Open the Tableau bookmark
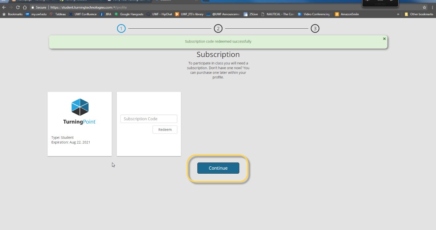 (x=58, y=14)
